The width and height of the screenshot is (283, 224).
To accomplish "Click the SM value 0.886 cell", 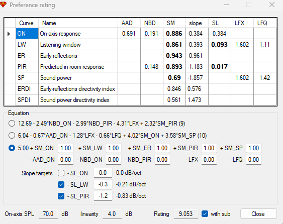I will click(174, 34).
